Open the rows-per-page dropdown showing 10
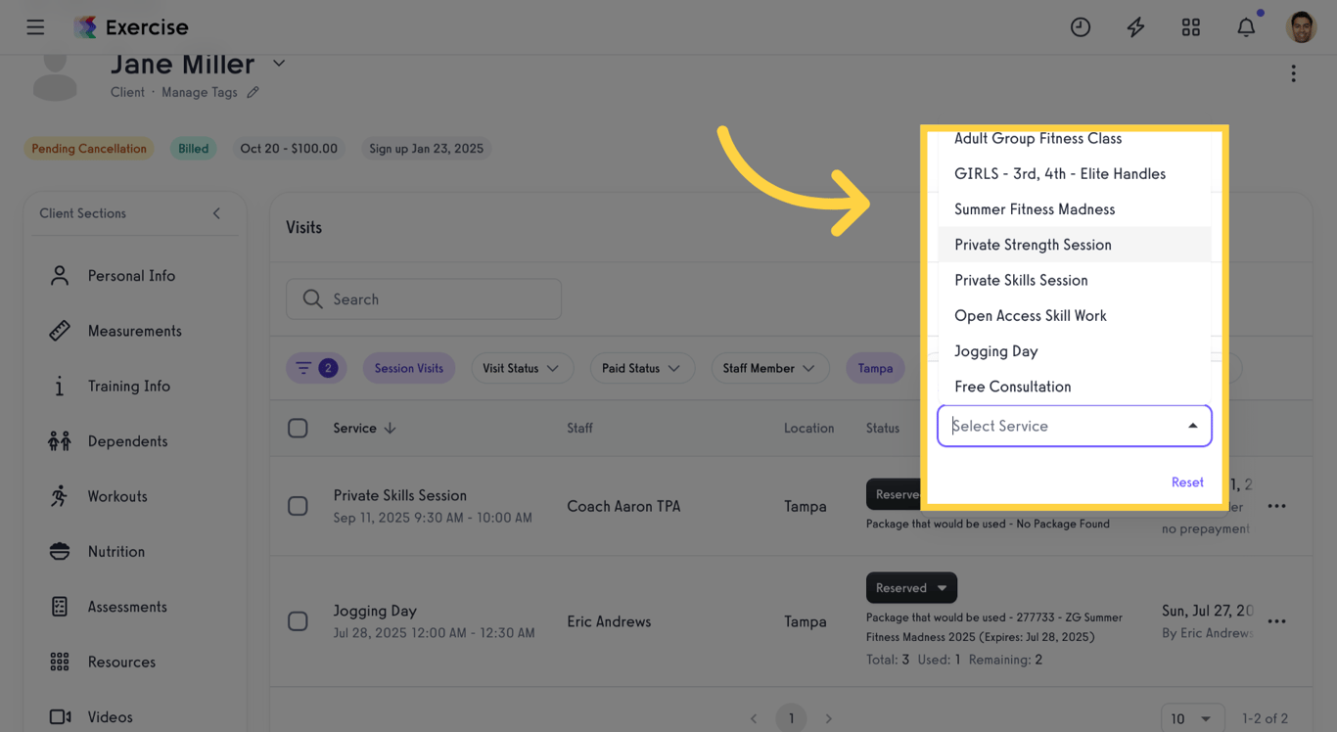1337x732 pixels. coord(1192,718)
